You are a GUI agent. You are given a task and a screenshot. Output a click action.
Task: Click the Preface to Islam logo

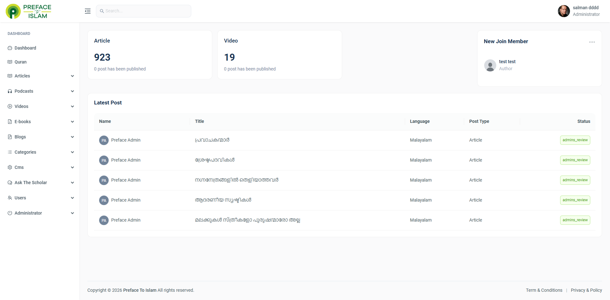pyautogui.click(x=29, y=11)
